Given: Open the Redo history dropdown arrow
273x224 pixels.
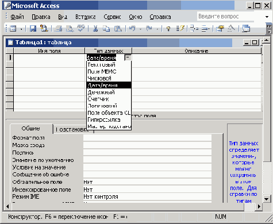Looking at the screenshot, I should point(157,29).
